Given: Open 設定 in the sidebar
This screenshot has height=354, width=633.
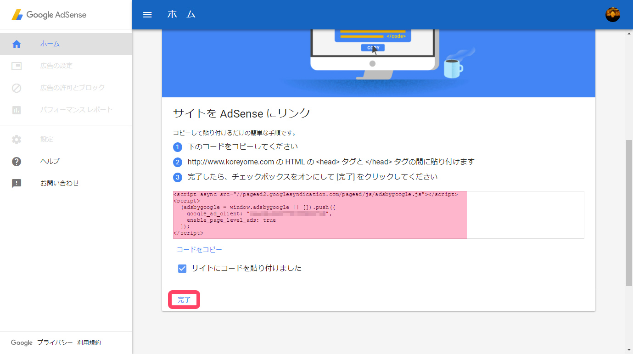Looking at the screenshot, I should (x=66, y=139).
